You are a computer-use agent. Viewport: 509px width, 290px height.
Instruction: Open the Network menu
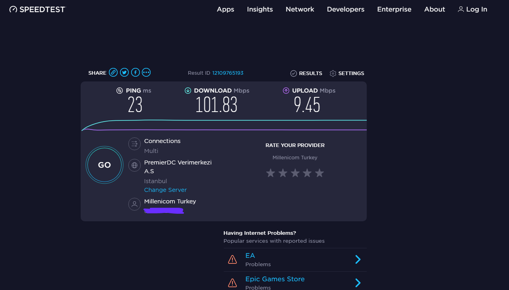click(x=300, y=9)
